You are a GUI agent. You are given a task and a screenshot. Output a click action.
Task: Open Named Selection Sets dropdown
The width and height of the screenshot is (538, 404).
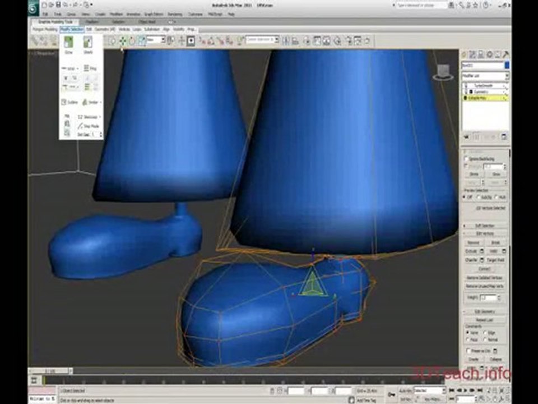coord(262,40)
